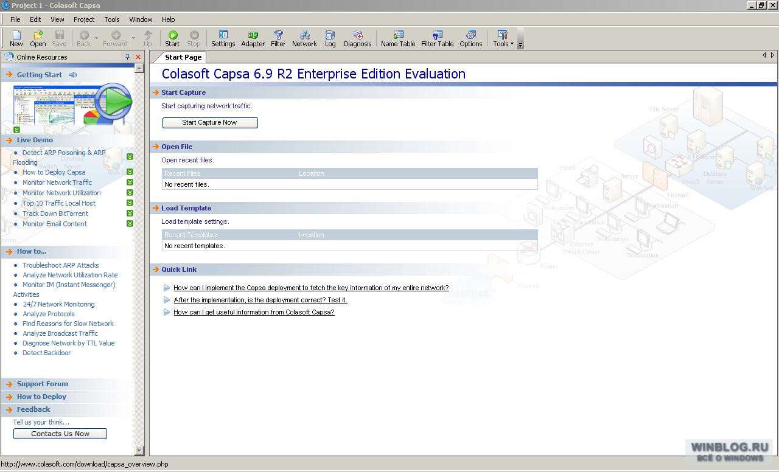
Task: Click the download icon next to Top 10 Traffic Local Host
Action: 130,203
